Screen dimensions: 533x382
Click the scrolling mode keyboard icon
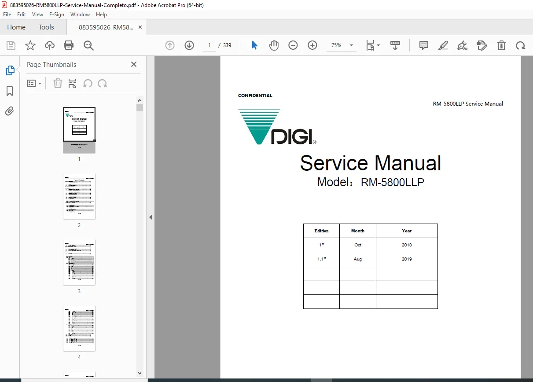395,45
